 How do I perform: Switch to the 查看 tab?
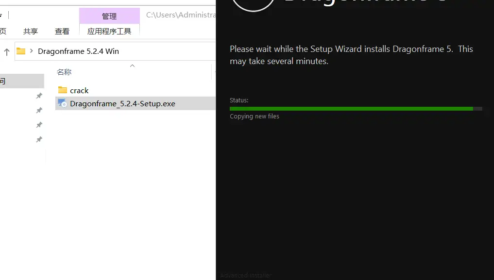pos(62,31)
